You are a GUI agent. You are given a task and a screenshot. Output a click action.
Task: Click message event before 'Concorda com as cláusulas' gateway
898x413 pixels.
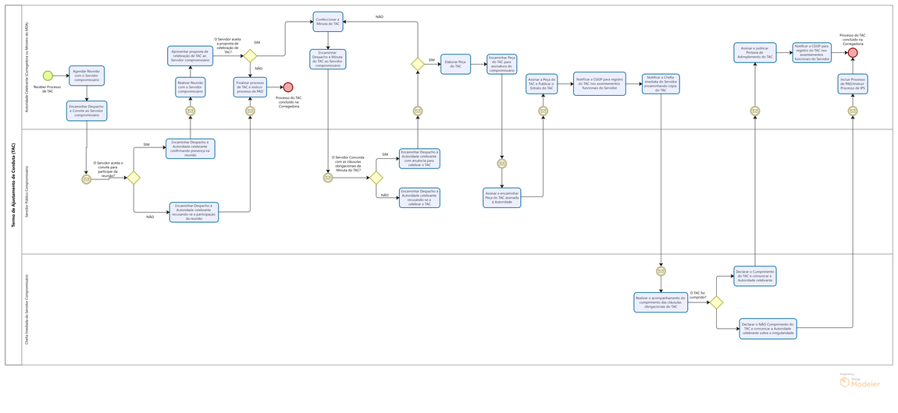coord(328,178)
